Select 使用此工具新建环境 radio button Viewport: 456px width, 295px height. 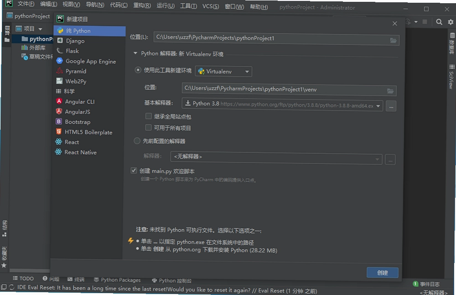(138, 70)
